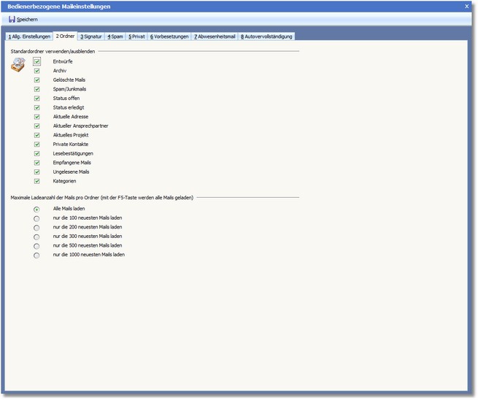Click the Speichern save disk icon

point(12,19)
